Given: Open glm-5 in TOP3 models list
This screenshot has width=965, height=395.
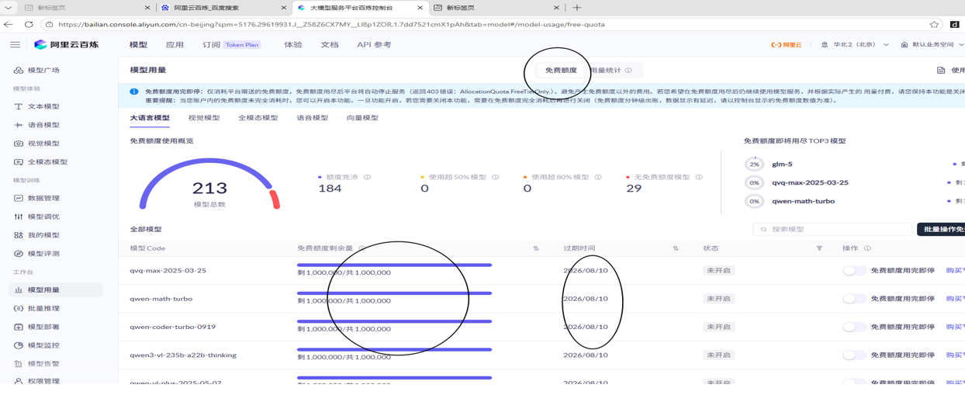Looking at the screenshot, I should [x=782, y=165].
